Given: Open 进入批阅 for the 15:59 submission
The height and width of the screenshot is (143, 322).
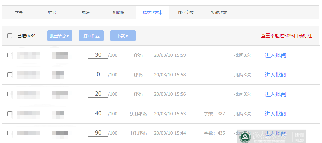Looking at the screenshot, I should pos(275,55).
